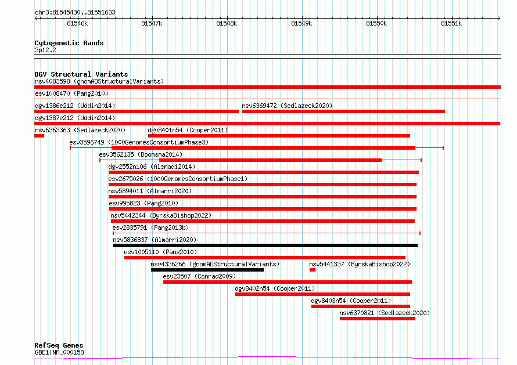
Task: Select the nsv5441337 (ByrskaBishop2022) label
Action: (x=360, y=264)
